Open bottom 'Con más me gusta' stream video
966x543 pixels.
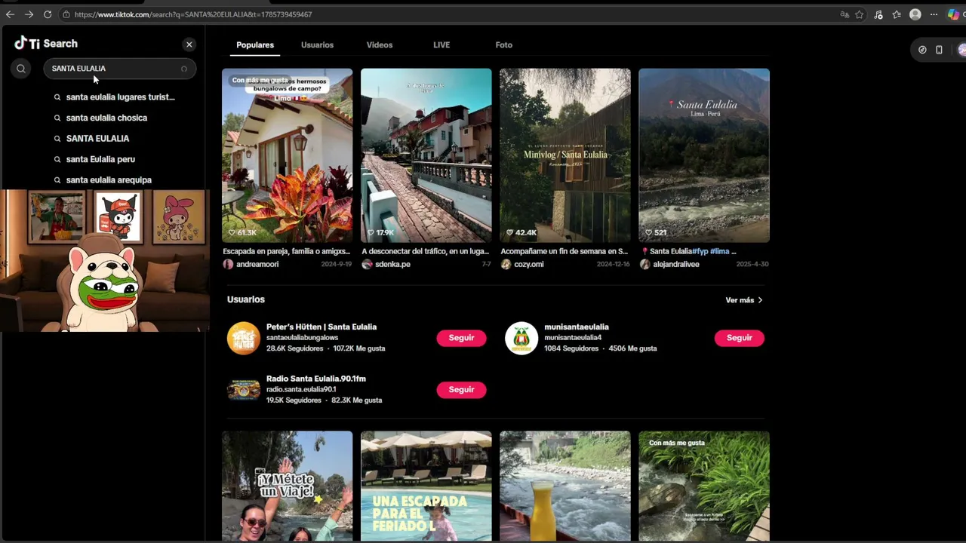[x=704, y=486]
